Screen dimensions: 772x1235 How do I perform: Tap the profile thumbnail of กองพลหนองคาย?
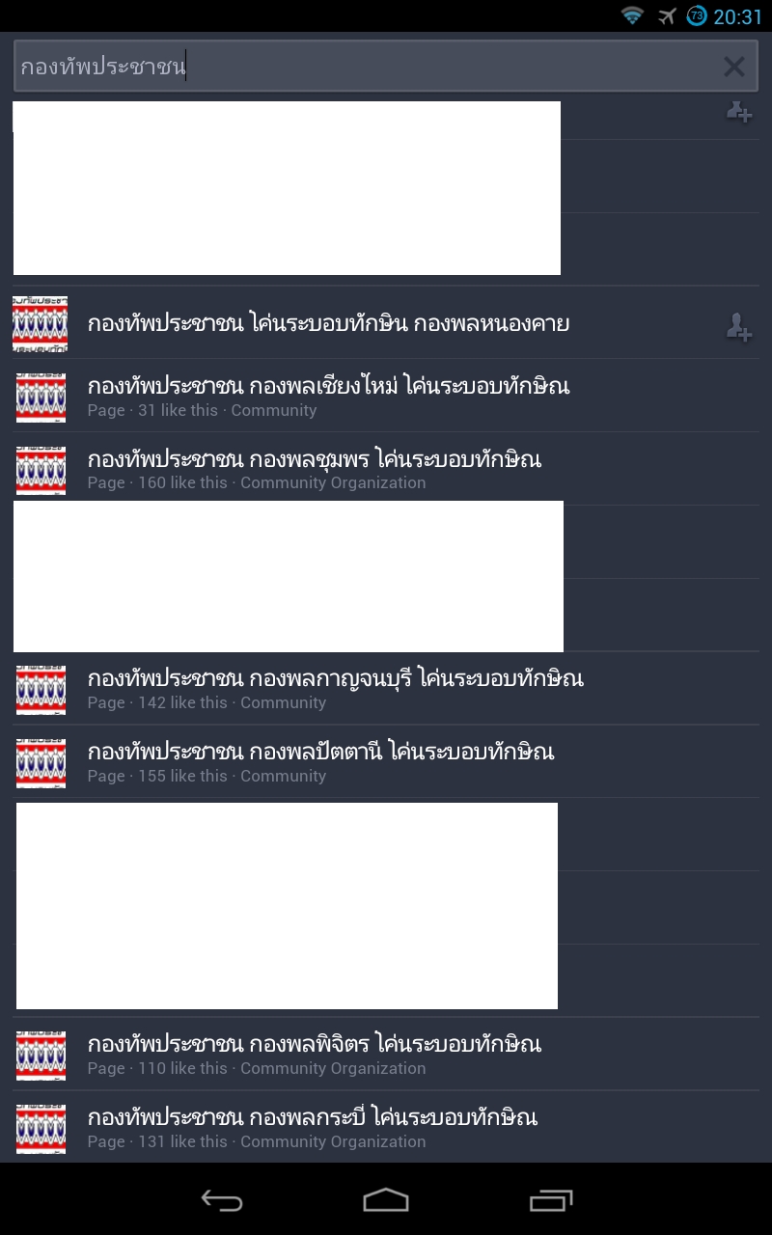[x=41, y=323]
